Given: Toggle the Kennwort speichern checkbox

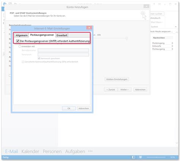Looking at the screenshot, I should (x=39, y=58).
